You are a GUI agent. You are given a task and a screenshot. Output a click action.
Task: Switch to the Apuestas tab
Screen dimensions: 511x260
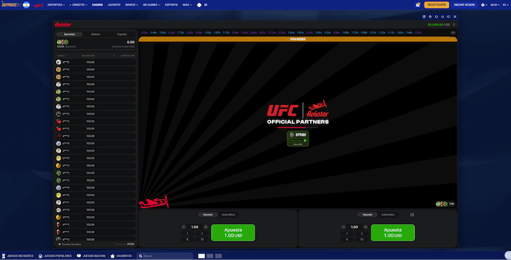69,34
